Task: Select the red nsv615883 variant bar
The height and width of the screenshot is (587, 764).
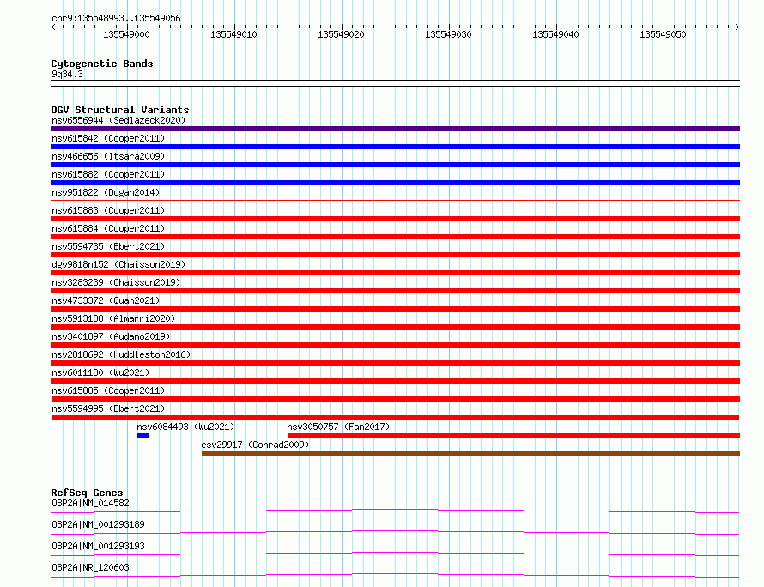Action: point(395,219)
